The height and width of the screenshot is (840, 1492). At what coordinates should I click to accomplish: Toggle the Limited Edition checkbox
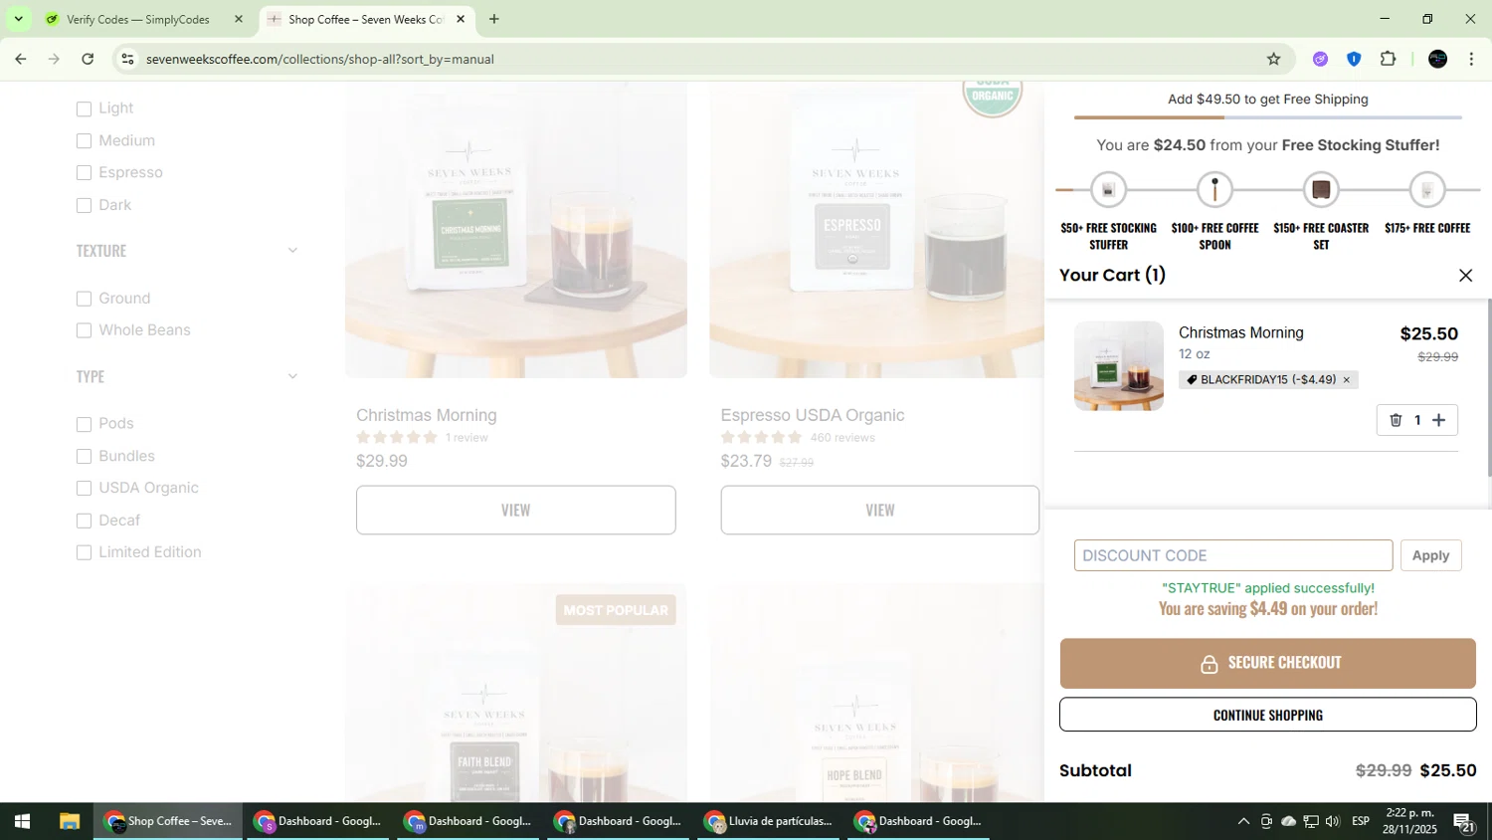coord(84,552)
